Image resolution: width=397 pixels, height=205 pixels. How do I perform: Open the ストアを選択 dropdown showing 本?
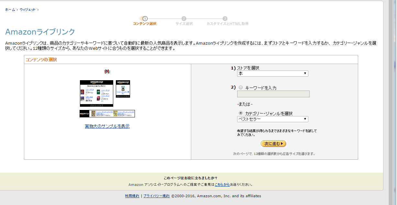pyautogui.click(x=273, y=74)
